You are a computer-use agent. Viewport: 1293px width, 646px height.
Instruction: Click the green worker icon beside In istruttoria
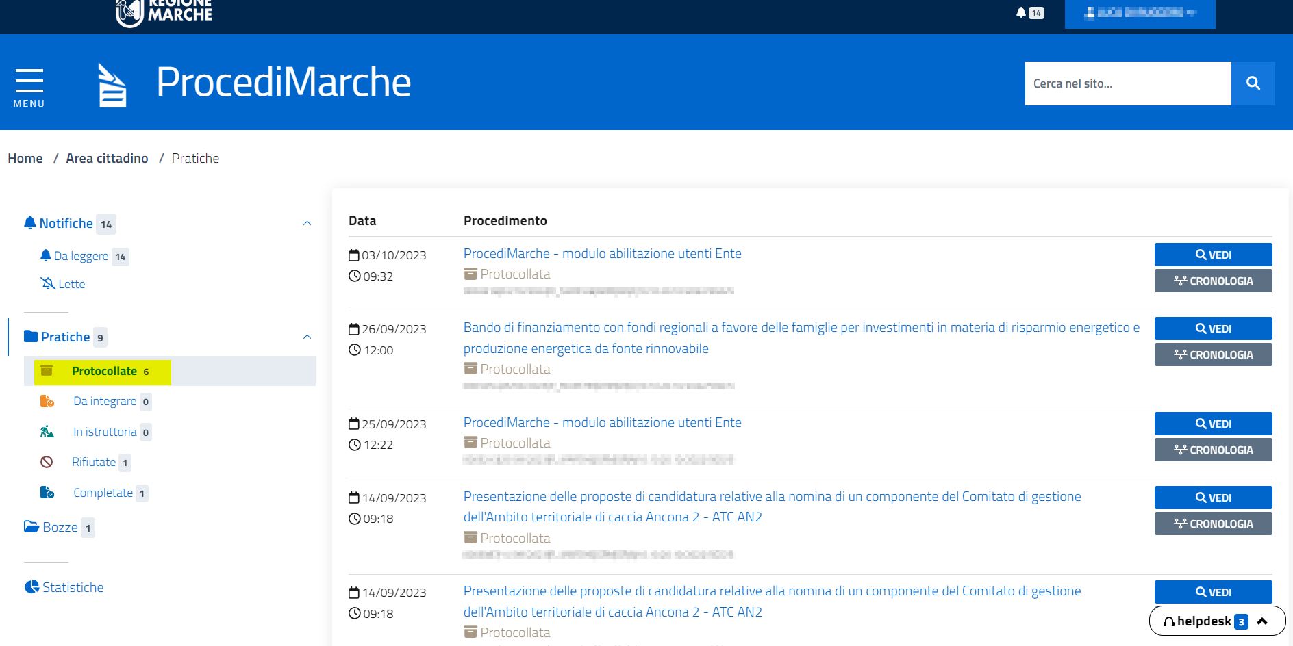coord(47,431)
